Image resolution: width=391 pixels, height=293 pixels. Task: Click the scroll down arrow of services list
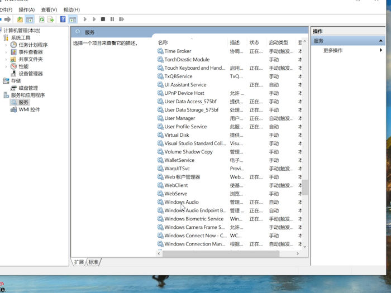pos(305,247)
